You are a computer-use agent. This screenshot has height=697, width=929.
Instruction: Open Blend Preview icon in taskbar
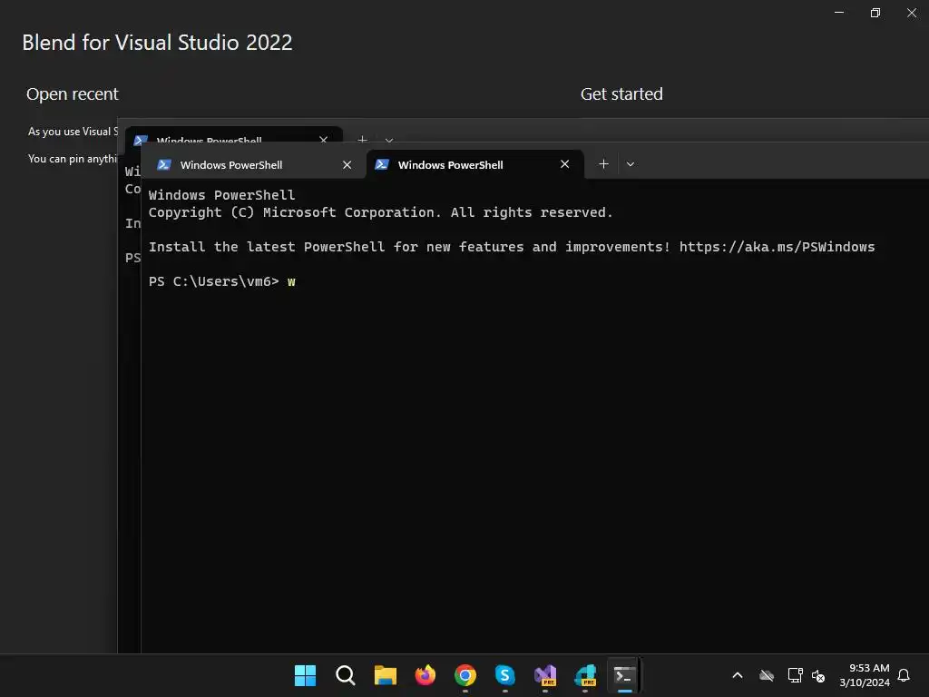(x=585, y=675)
